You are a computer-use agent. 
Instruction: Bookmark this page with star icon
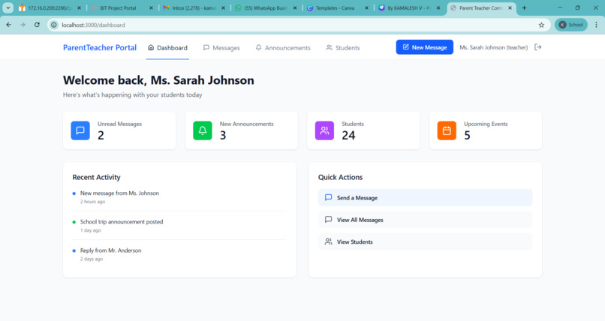(541, 25)
